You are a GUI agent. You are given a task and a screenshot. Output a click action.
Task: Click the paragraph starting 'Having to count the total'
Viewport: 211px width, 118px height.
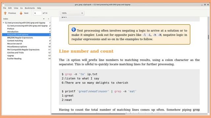coord(129,110)
